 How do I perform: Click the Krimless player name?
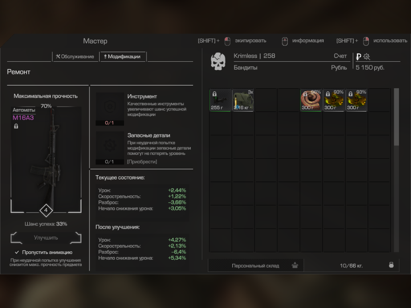click(245, 56)
